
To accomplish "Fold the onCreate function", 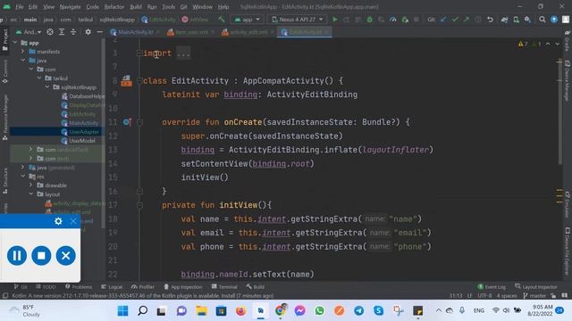I will (x=139, y=122).
